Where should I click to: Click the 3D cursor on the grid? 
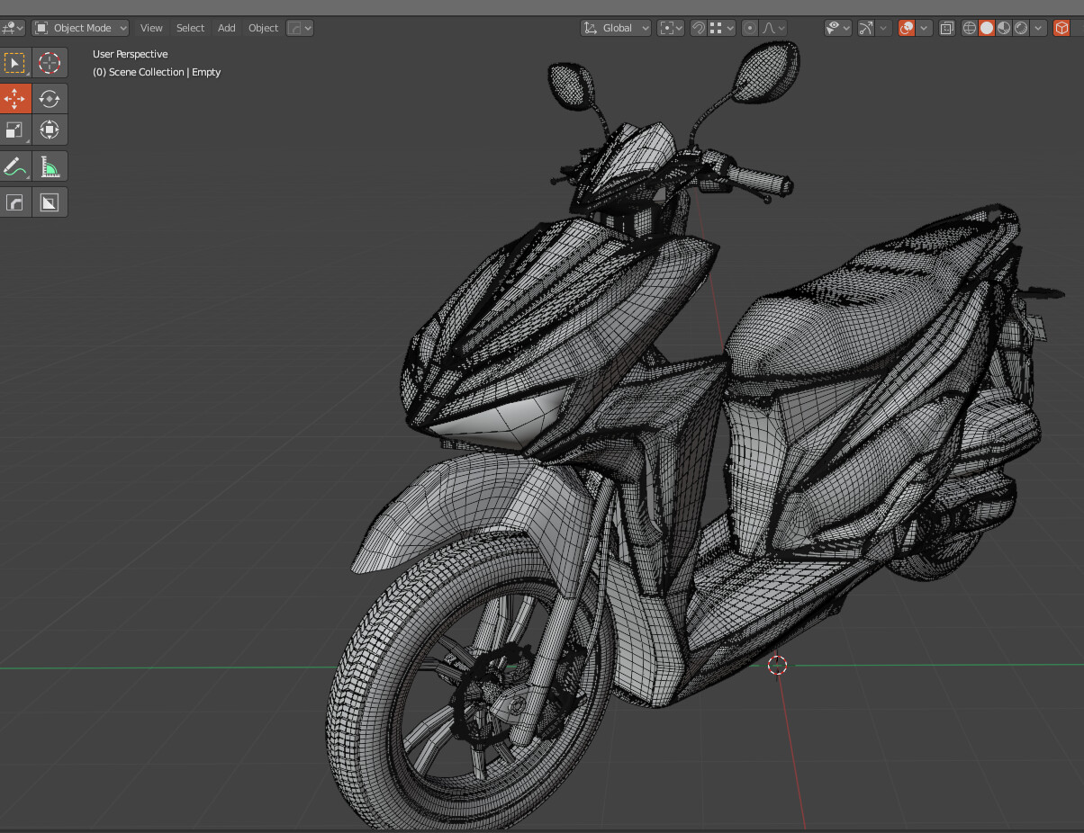point(777,665)
